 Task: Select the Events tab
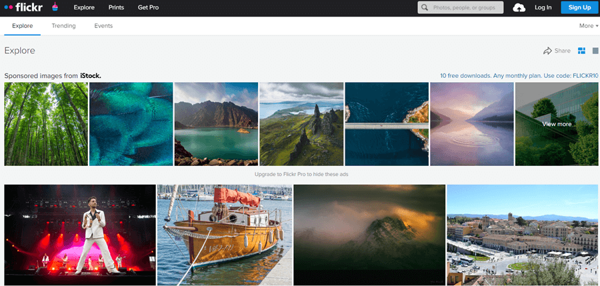click(103, 26)
